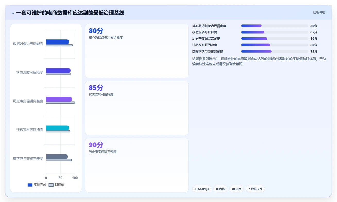337x202 pixels.
Task: Click the 75分 value in the progress list
Action: [314, 51]
